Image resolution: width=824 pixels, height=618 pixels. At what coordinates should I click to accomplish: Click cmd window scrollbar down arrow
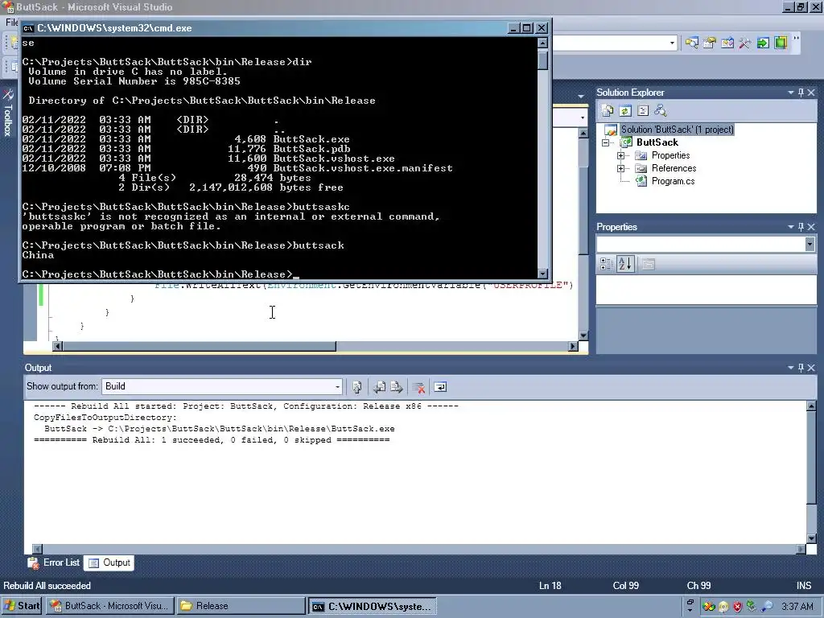pos(543,274)
